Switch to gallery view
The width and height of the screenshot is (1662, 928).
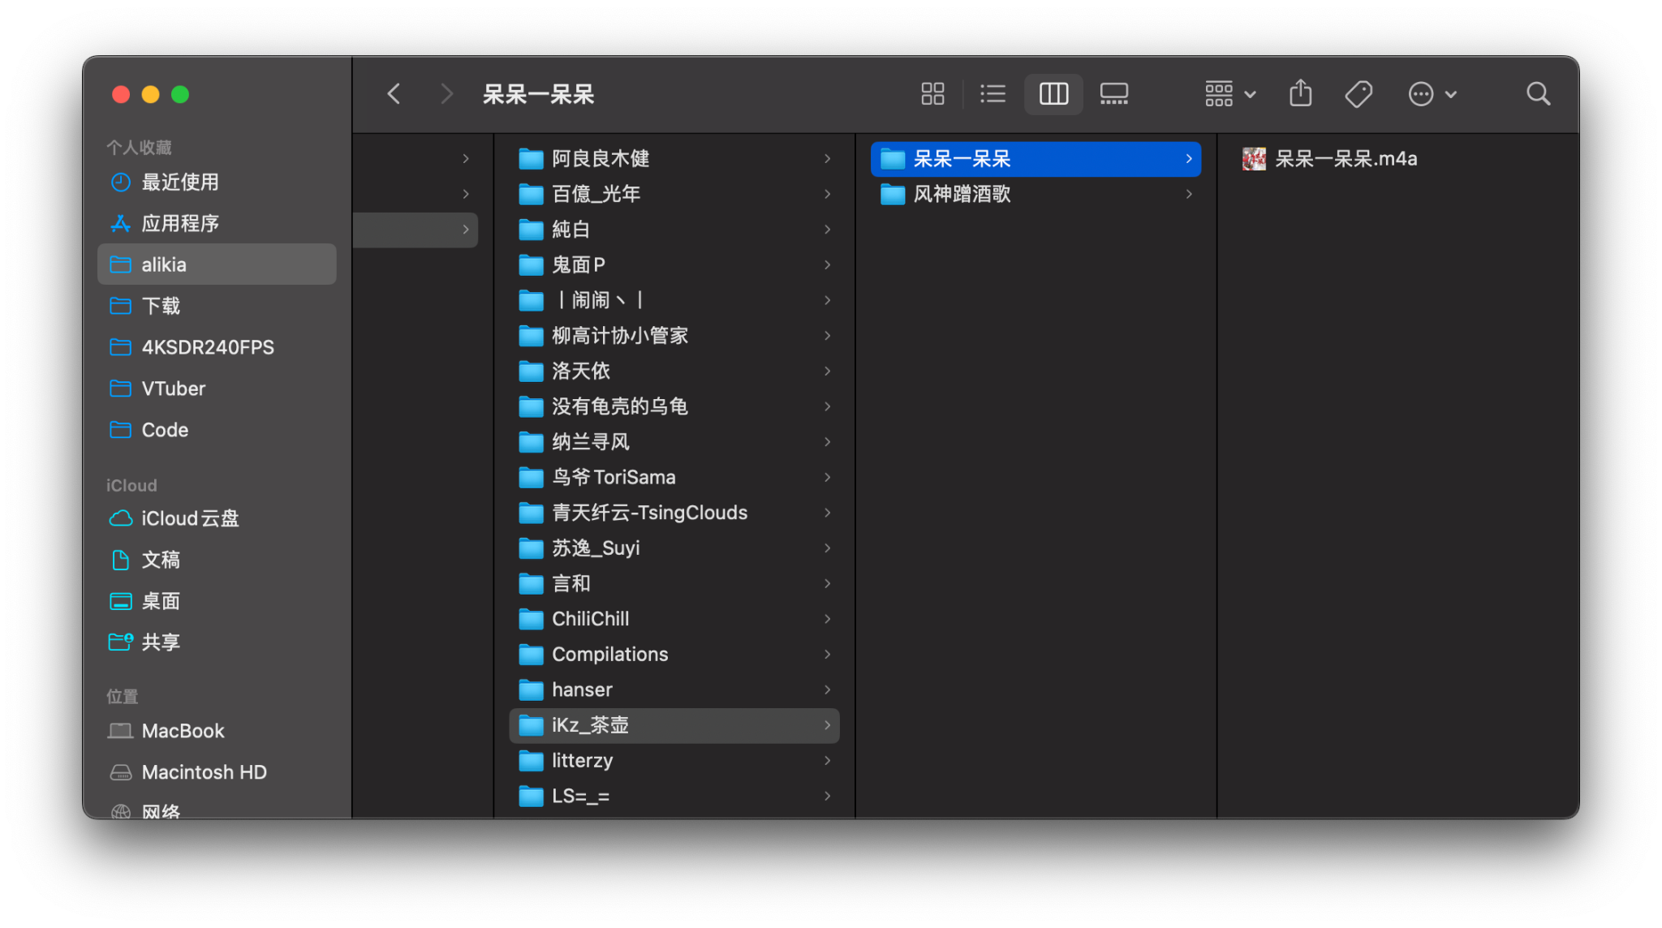pos(1113,93)
